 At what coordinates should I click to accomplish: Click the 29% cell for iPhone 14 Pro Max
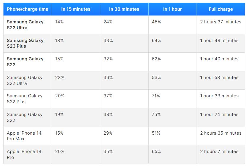click(108, 133)
